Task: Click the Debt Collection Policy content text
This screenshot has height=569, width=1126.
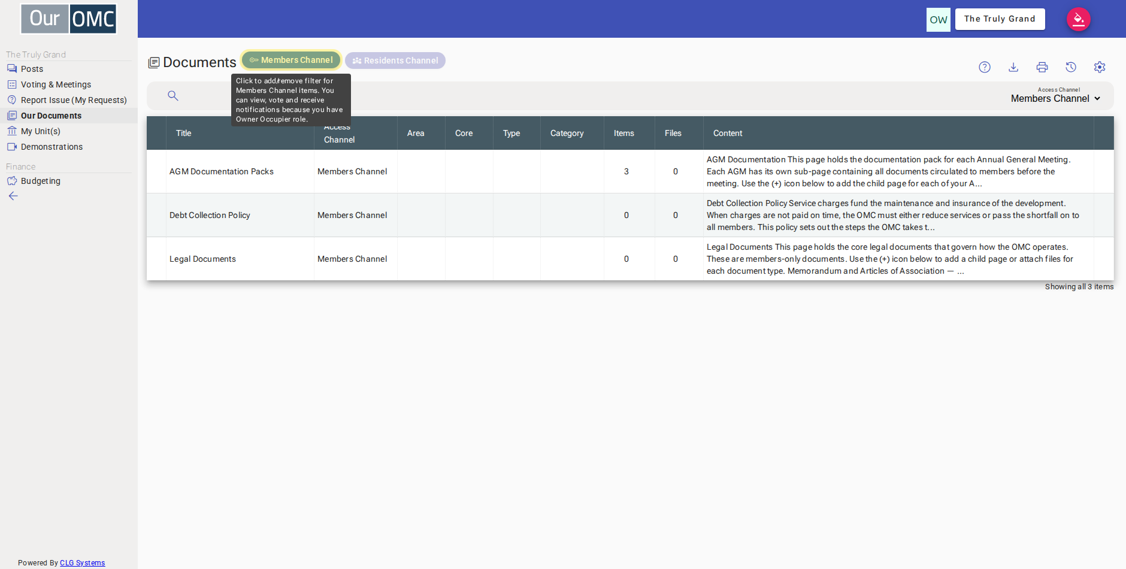Action: [892, 215]
